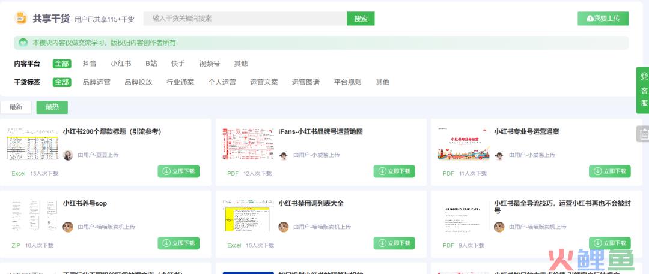Select 其他 in 内容平台 row
The height and width of the screenshot is (274, 649).
pyautogui.click(x=241, y=64)
